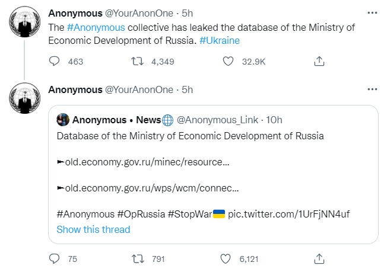Open the old.economy.gov.ru/minec/resource link
The height and width of the screenshot is (272, 384).
[x=145, y=162]
